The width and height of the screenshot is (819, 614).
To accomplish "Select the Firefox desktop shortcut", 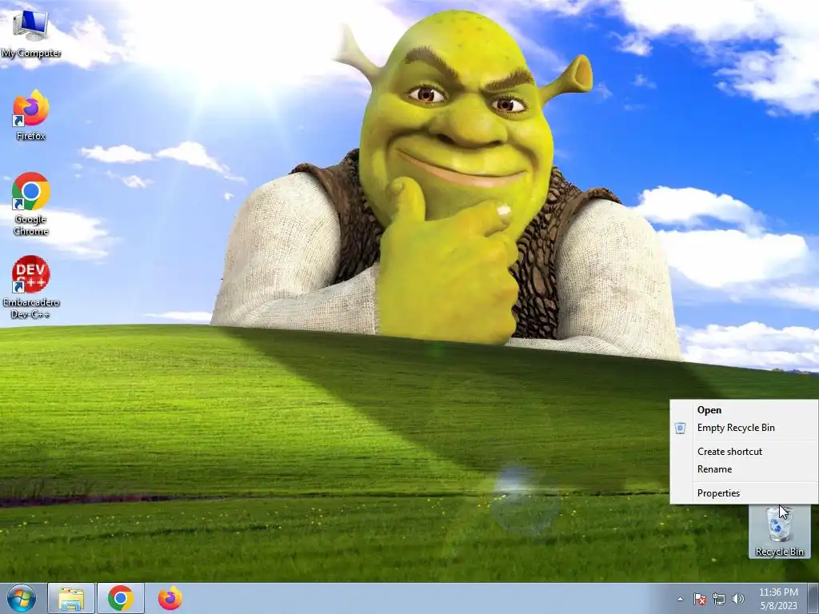I will tap(31, 115).
